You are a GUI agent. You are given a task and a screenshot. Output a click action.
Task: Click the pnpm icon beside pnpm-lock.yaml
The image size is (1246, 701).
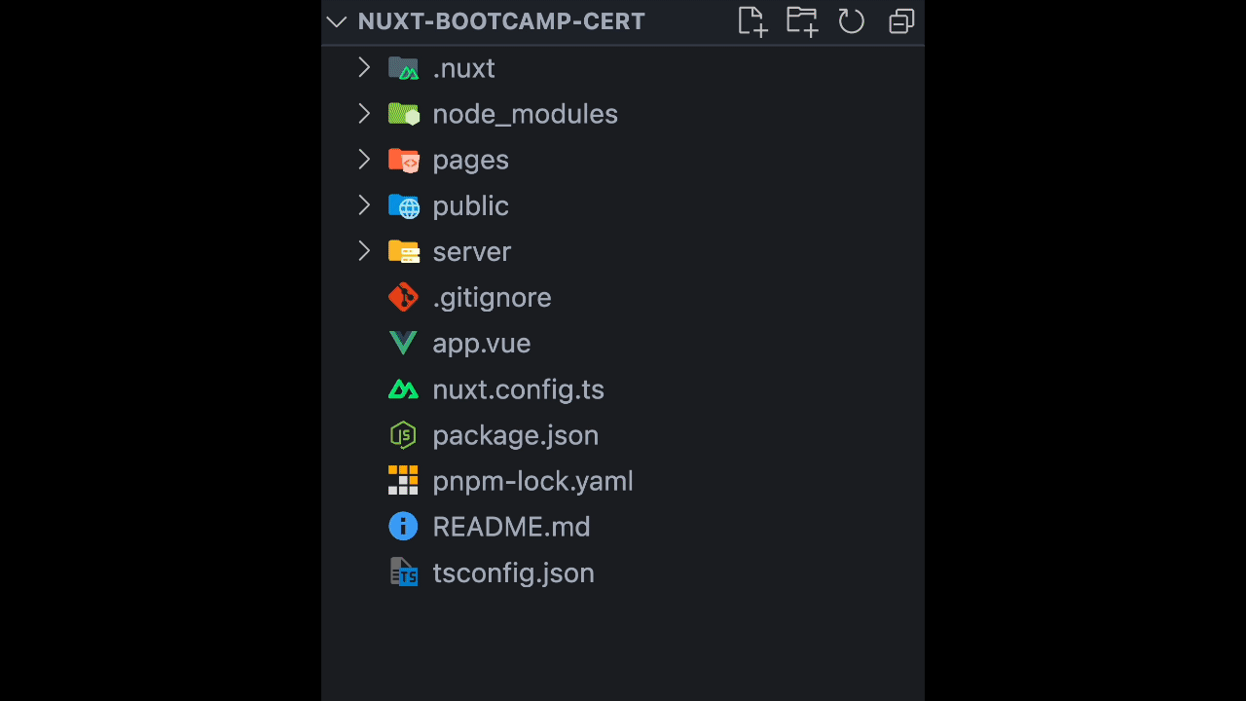[x=403, y=481]
